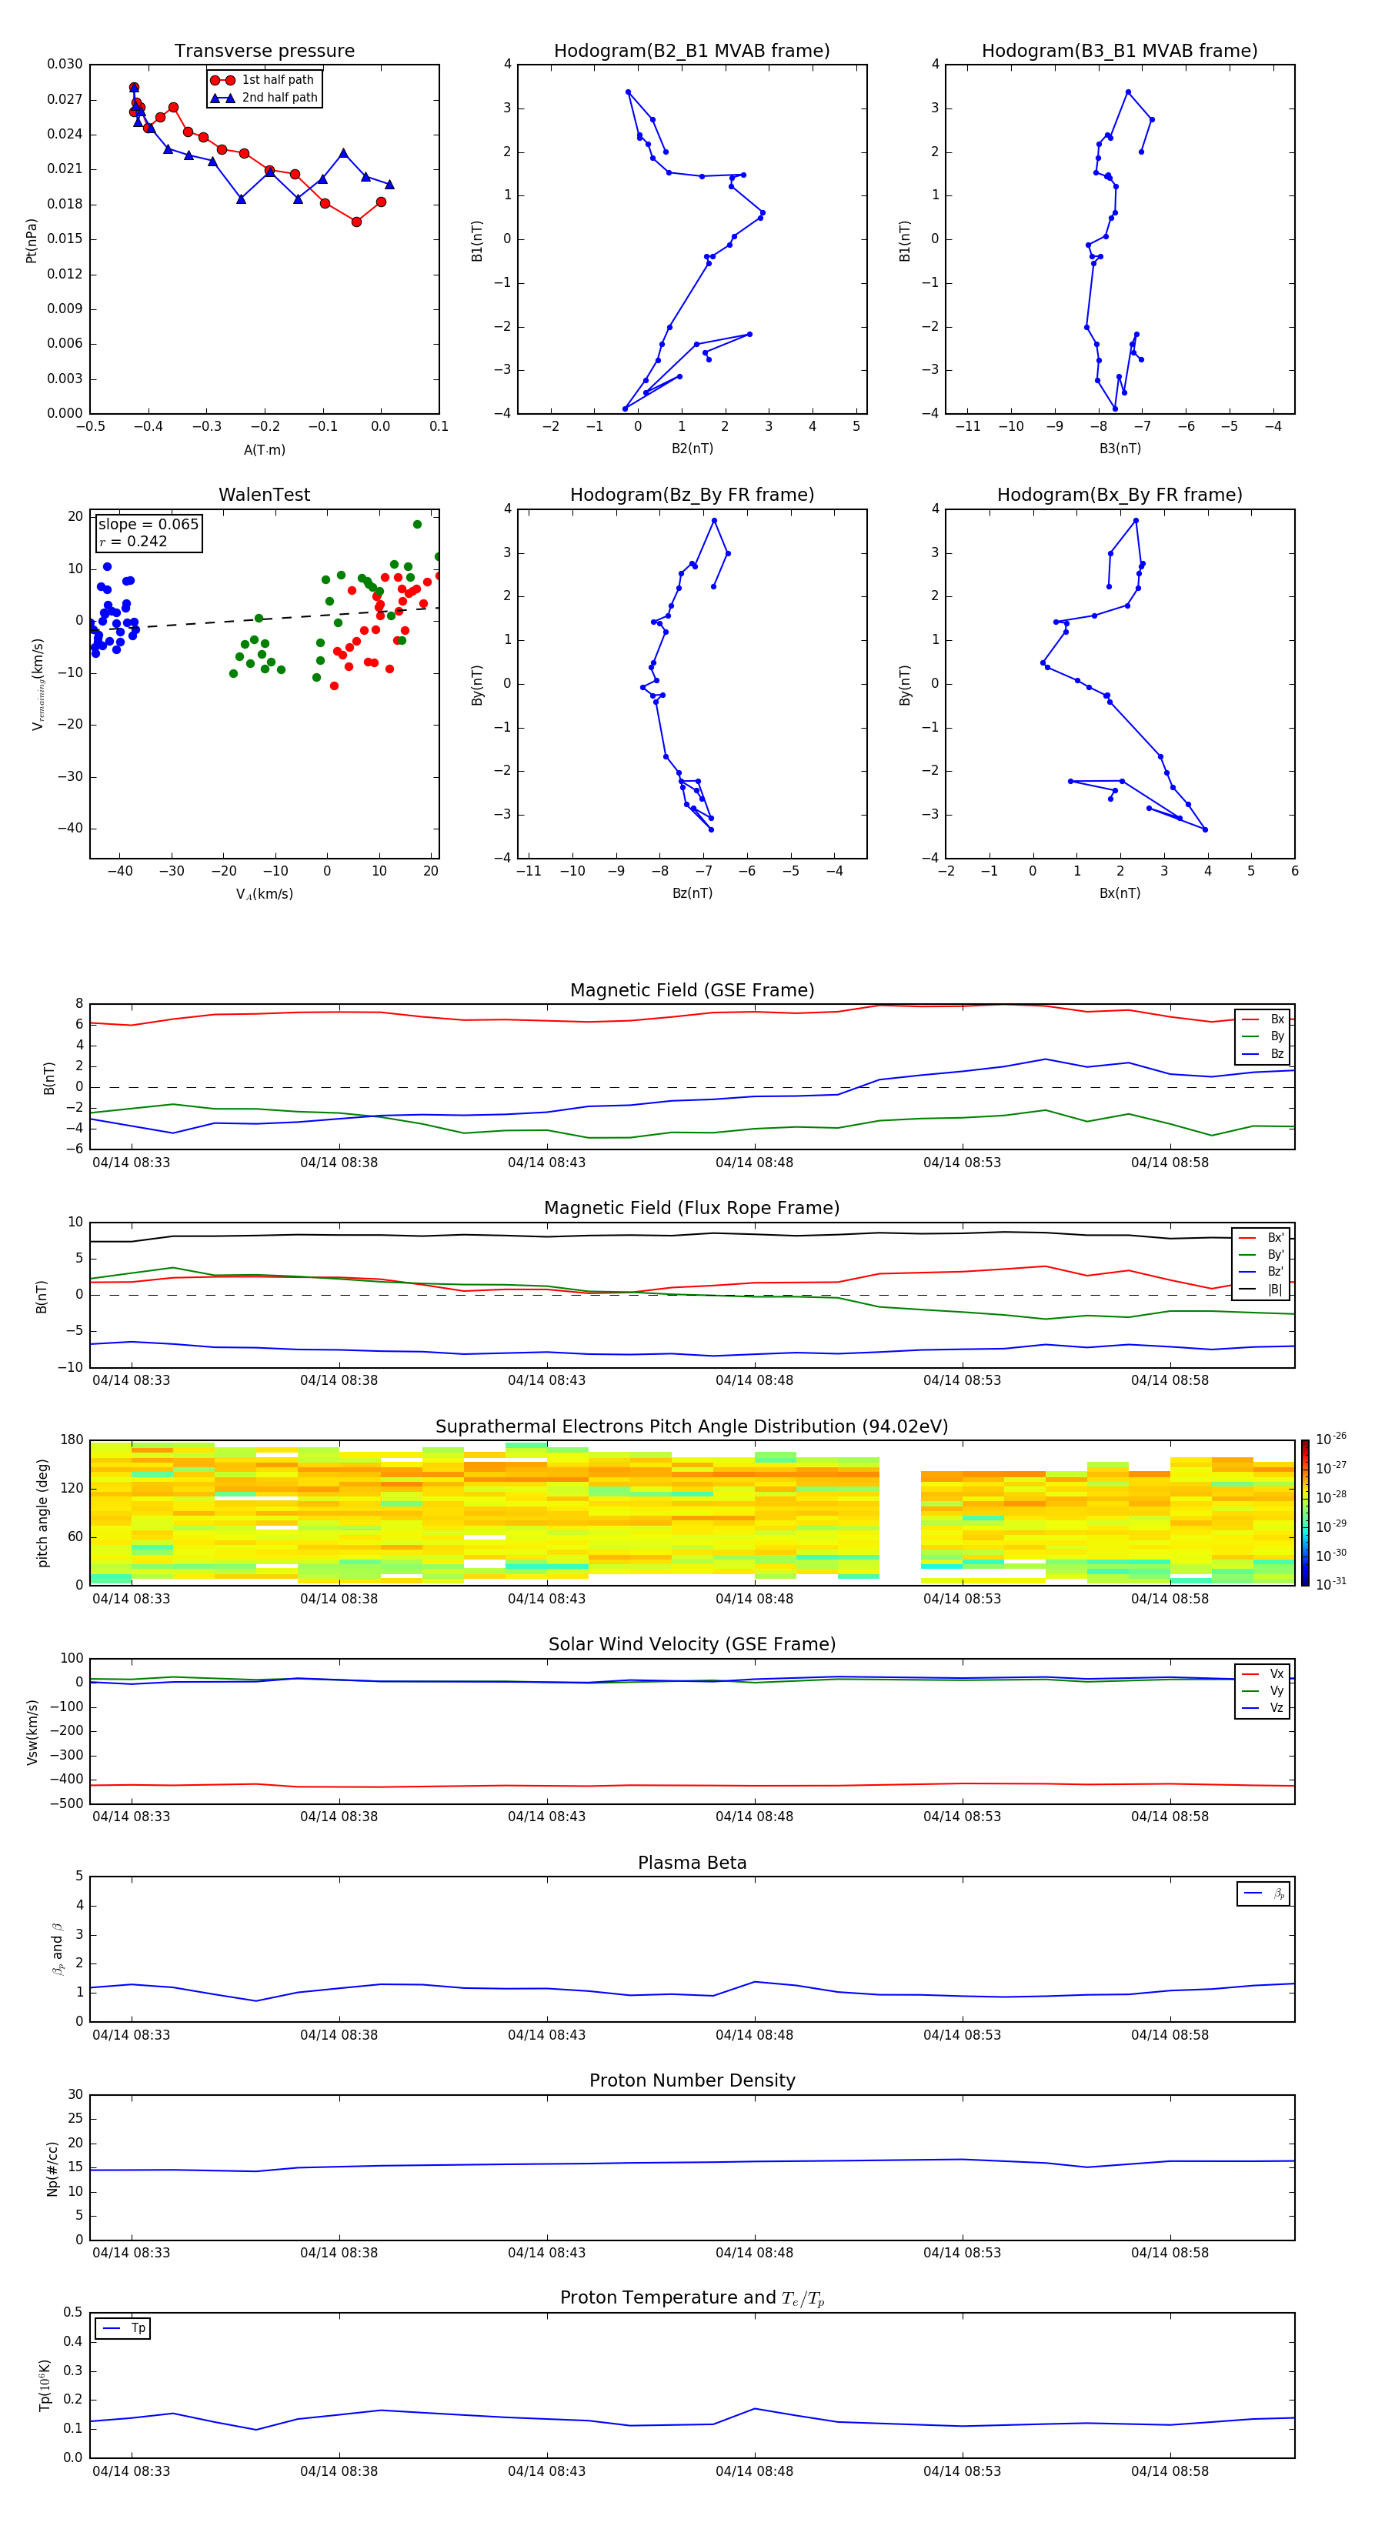
Task: Click the 'B2(nT)' axis label
Action: click(692, 449)
